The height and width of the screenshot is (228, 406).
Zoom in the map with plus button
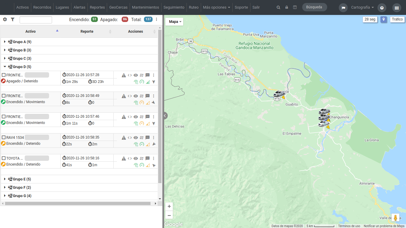pyautogui.click(x=169, y=206)
